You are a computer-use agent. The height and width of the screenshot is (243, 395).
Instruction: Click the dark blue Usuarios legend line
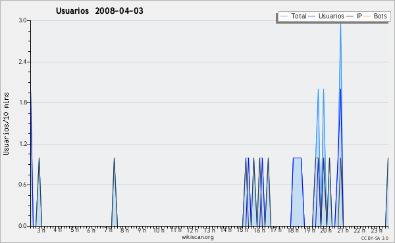pyautogui.click(x=312, y=16)
